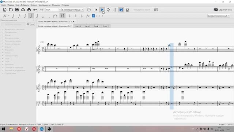Screen dimensions: 234x132
Task: Open the workspace selector dropdown
Action: (x=219, y=16)
